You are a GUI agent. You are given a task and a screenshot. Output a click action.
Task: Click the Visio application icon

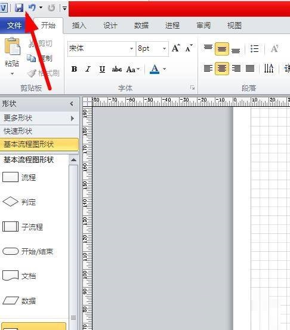tap(4, 8)
